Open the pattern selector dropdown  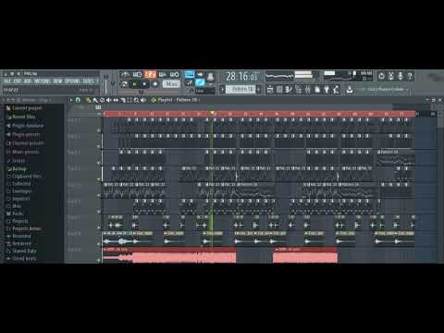pyautogui.click(x=240, y=89)
